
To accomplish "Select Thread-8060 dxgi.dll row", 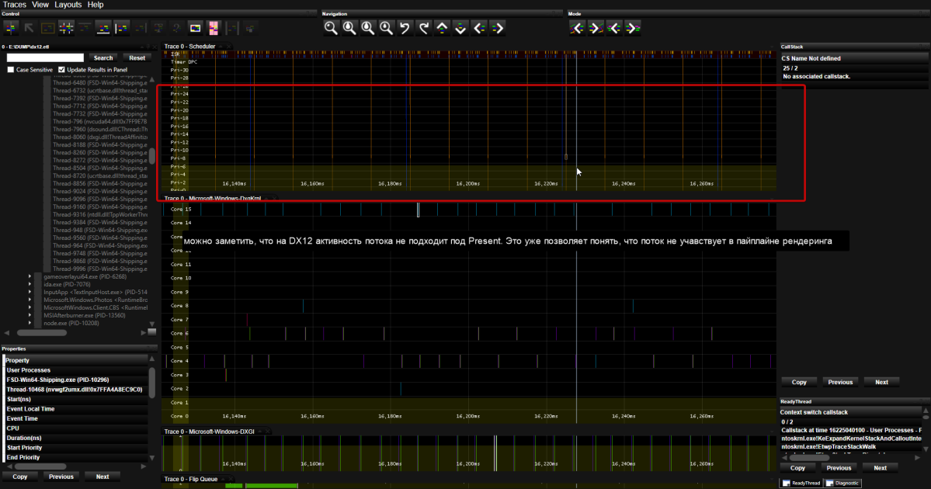I will pyautogui.click(x=99, y=137).
